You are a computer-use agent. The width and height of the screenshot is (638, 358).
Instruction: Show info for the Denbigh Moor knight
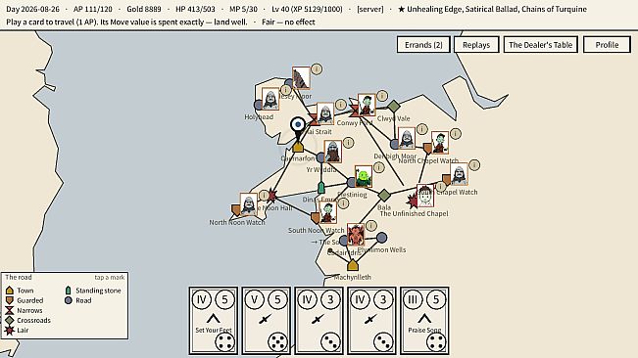(422, 129)
